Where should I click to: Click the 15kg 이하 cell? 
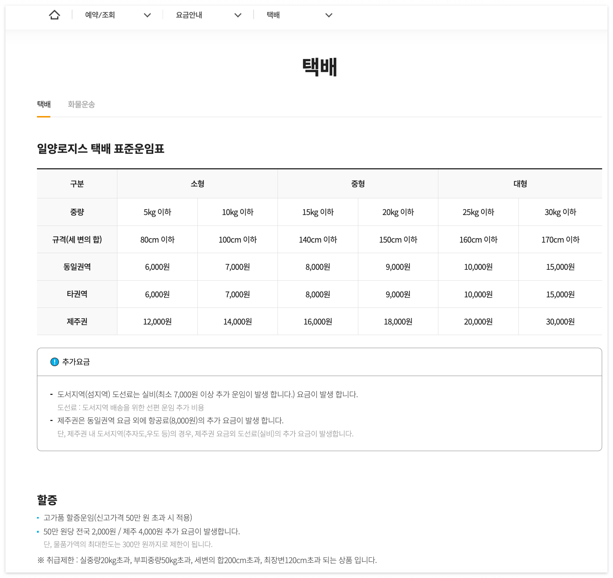point(318,212)
